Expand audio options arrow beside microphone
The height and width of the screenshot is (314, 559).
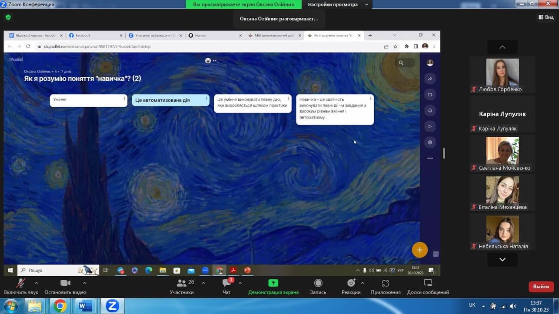[36, 283]
